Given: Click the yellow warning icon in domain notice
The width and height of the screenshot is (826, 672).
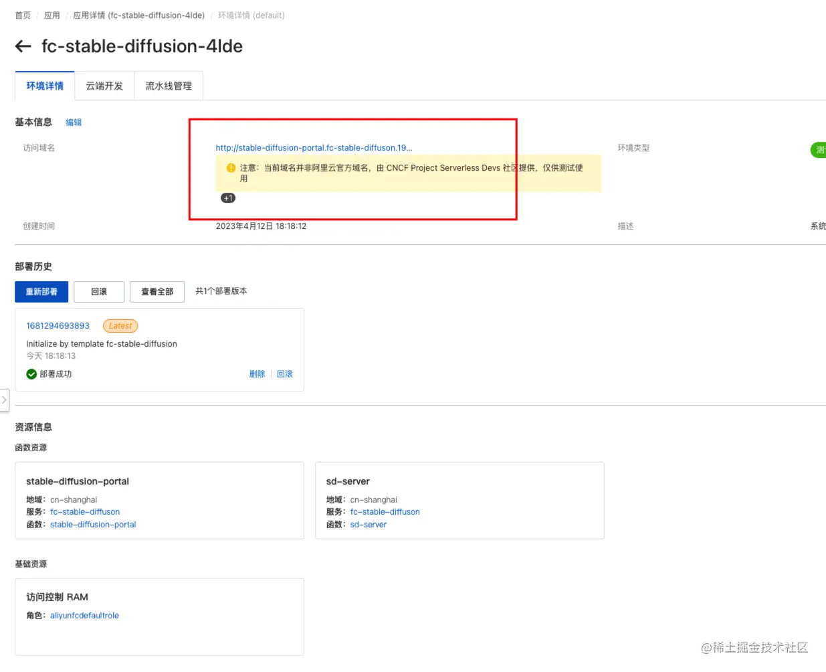Looking at the screenshot, I should 231,168.
